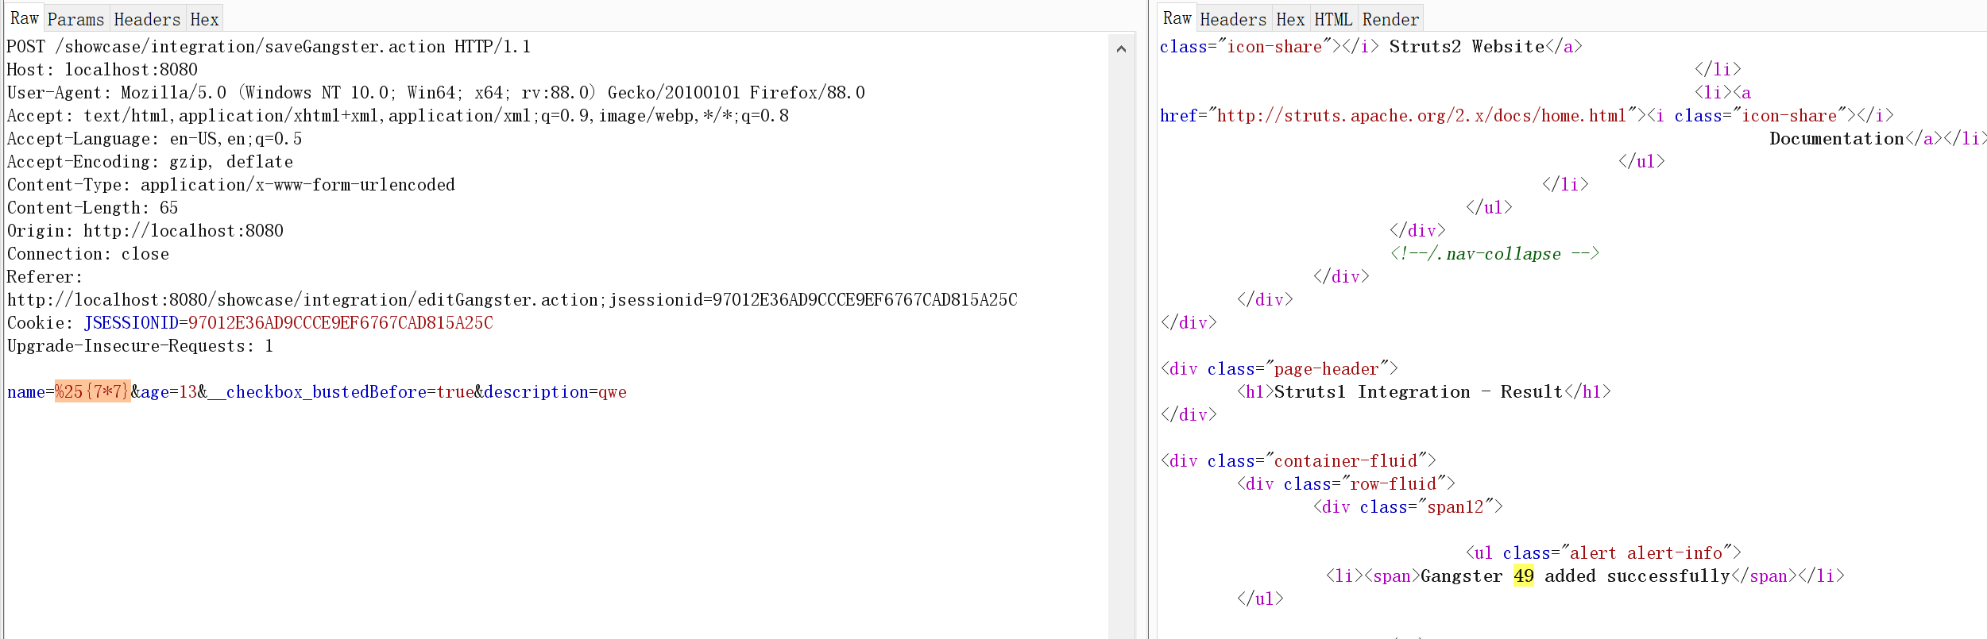Image resolution: width=1987 pixels, height=639 pixels.
Task: Click the description=qwe body parameter
Action: (x=555, y=392)
